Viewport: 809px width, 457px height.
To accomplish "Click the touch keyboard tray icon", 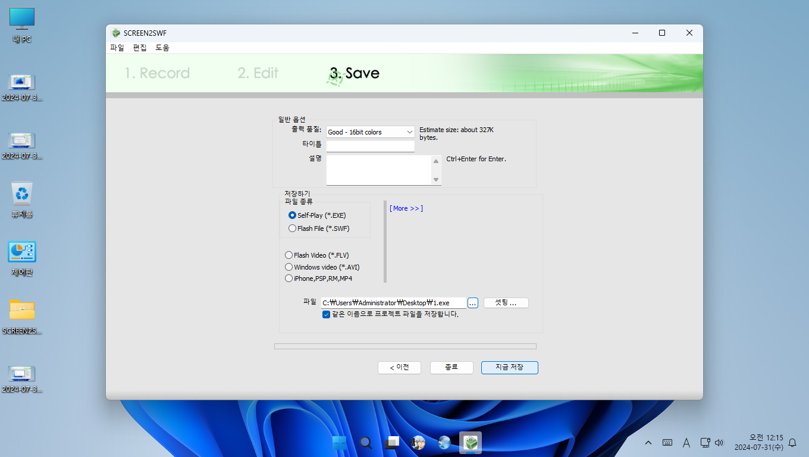I will point(667,443).
